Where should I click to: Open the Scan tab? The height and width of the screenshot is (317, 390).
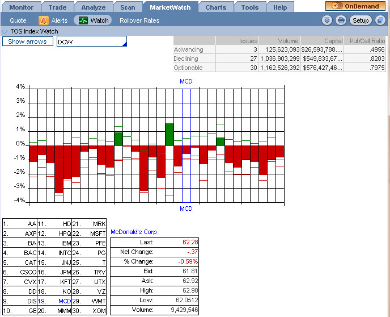128,7
